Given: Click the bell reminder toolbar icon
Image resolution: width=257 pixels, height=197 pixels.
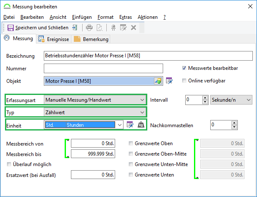Looking at the screenshot, I should (x=113, y=28).
